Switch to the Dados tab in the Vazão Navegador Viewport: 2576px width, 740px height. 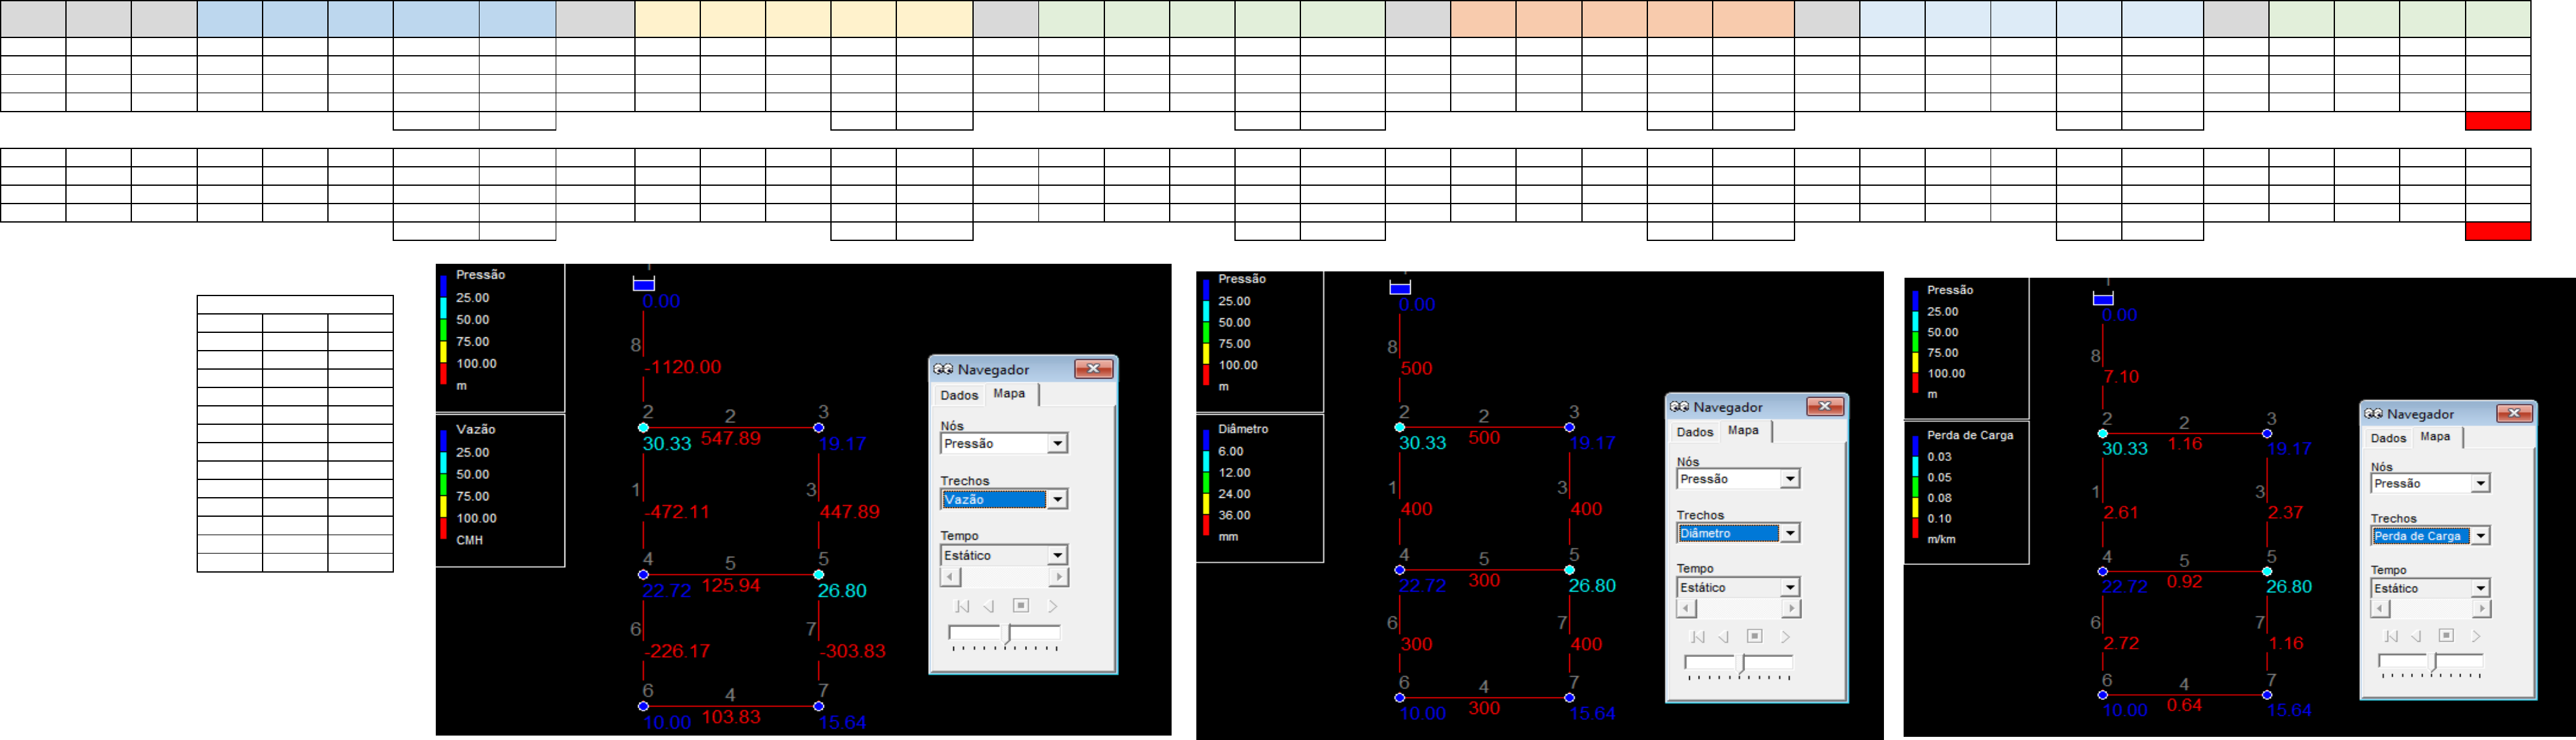coord(959,395)
